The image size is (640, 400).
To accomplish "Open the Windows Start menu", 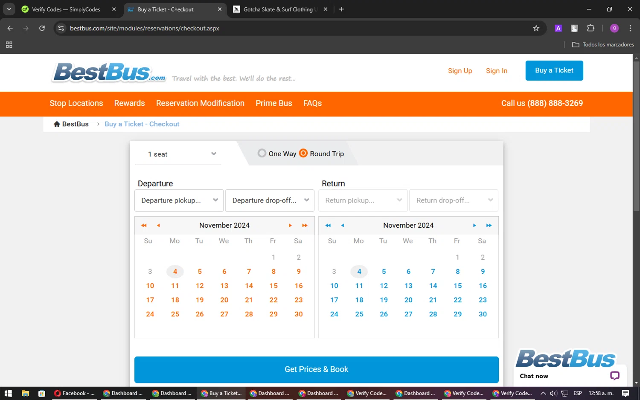I will [x=8, y=393].
